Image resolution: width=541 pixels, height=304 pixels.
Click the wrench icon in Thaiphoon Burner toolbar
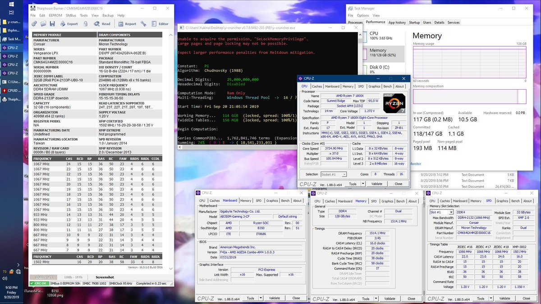(x=143, y=24)
